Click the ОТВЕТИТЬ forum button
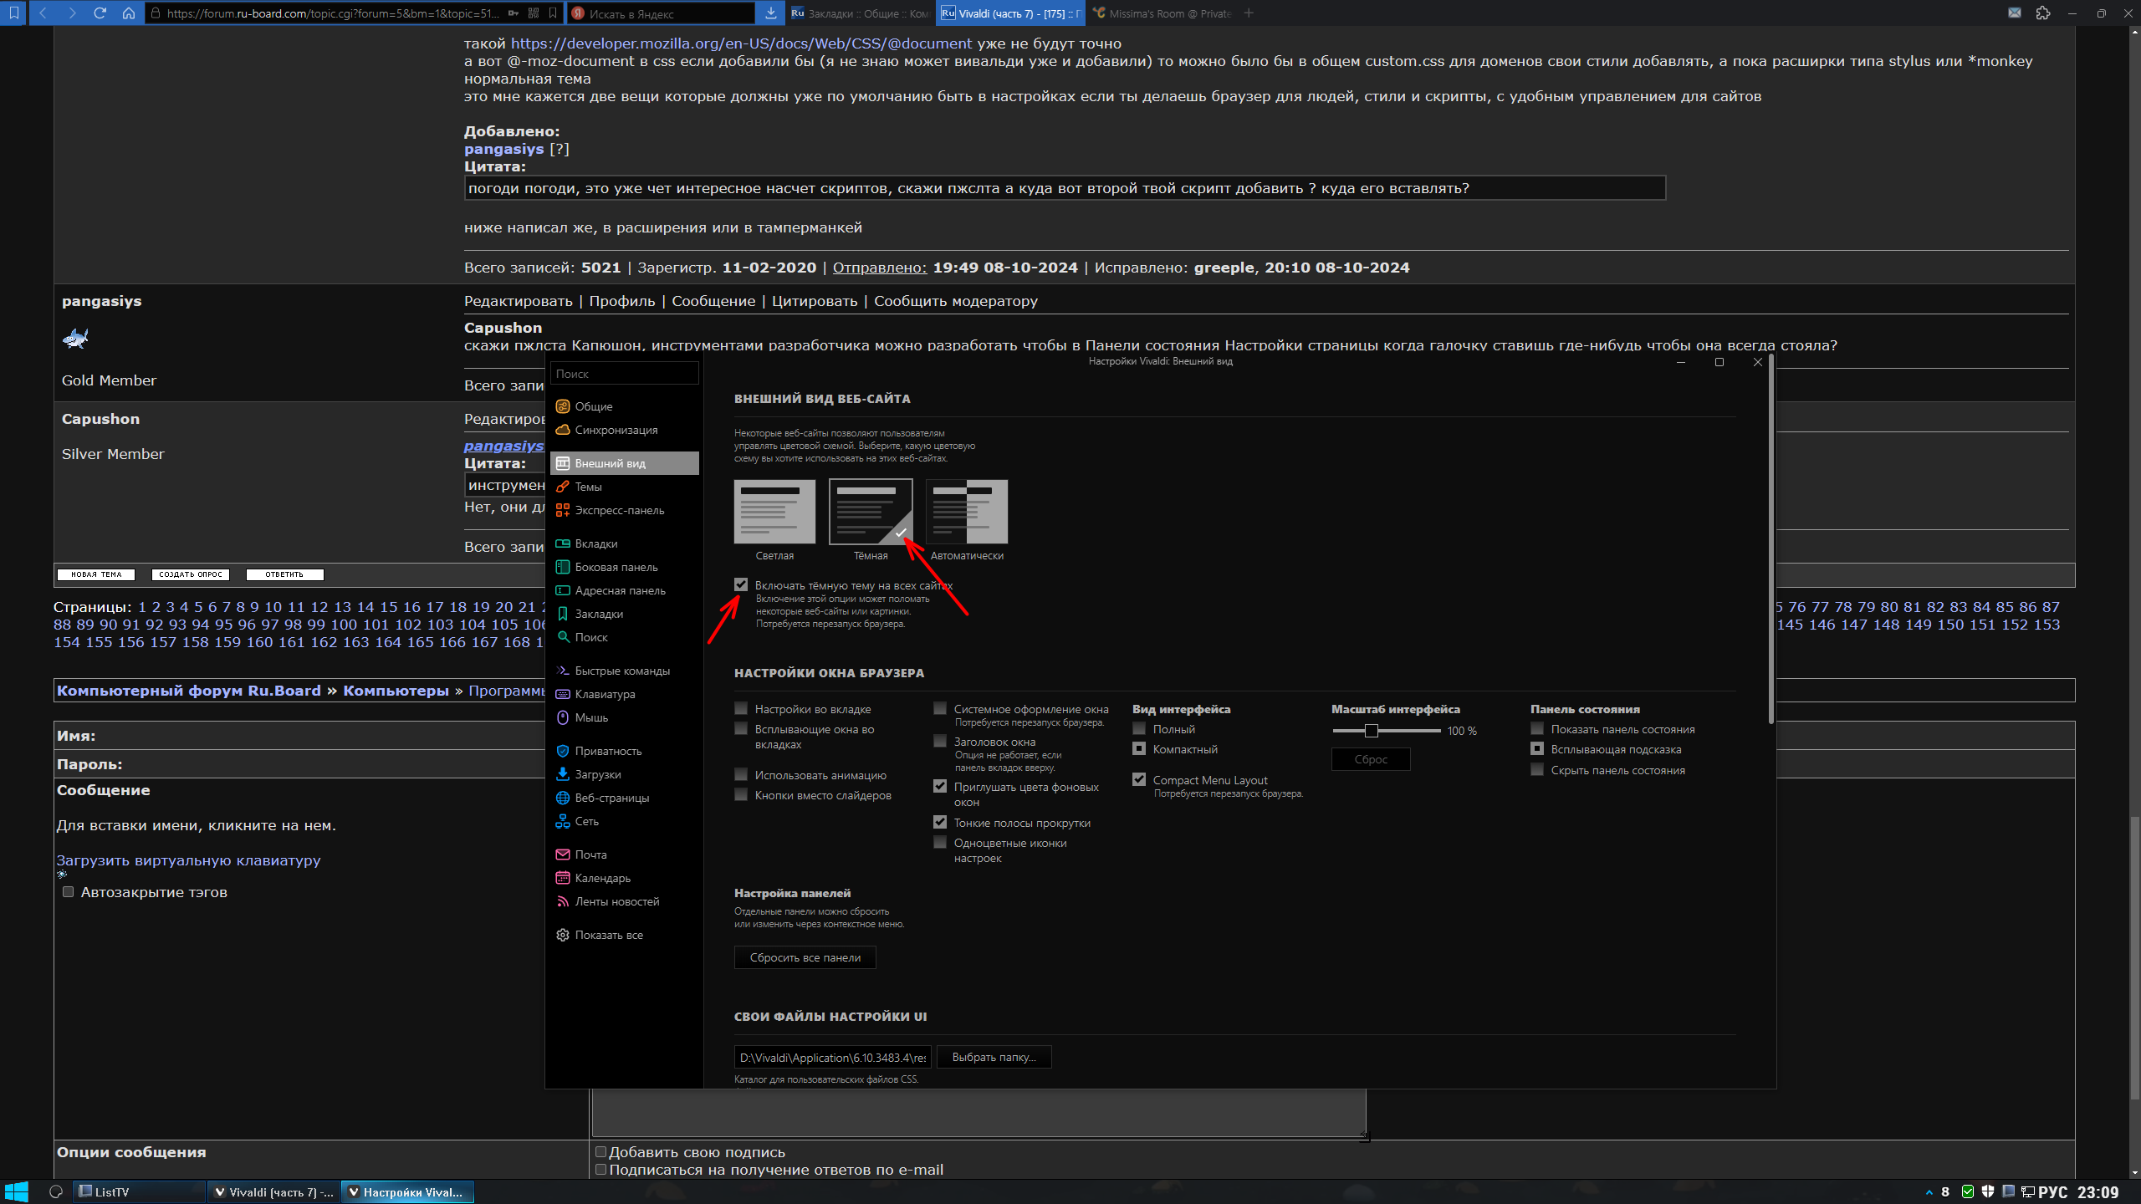 [x=284, y=574]
